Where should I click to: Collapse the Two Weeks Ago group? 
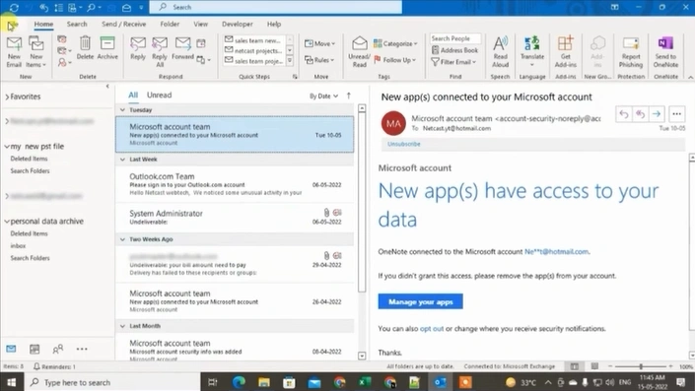tap(123, 239)
